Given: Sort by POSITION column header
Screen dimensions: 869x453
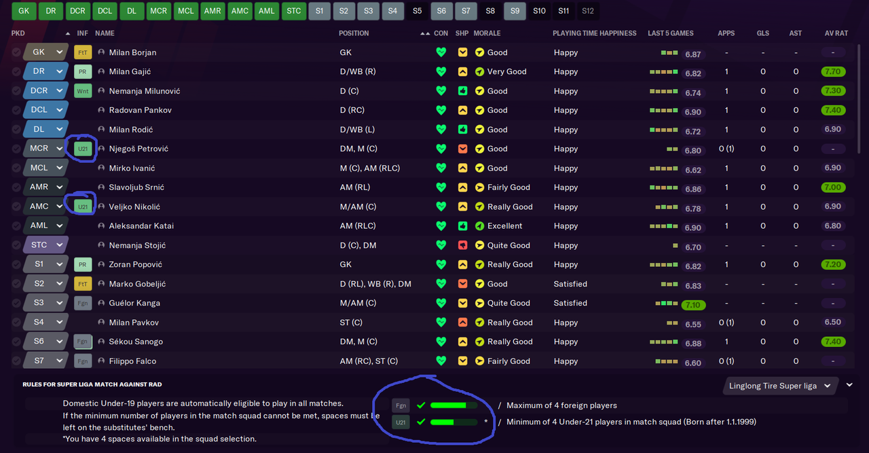Looking at the screenshot, I should tap(354, 33).
